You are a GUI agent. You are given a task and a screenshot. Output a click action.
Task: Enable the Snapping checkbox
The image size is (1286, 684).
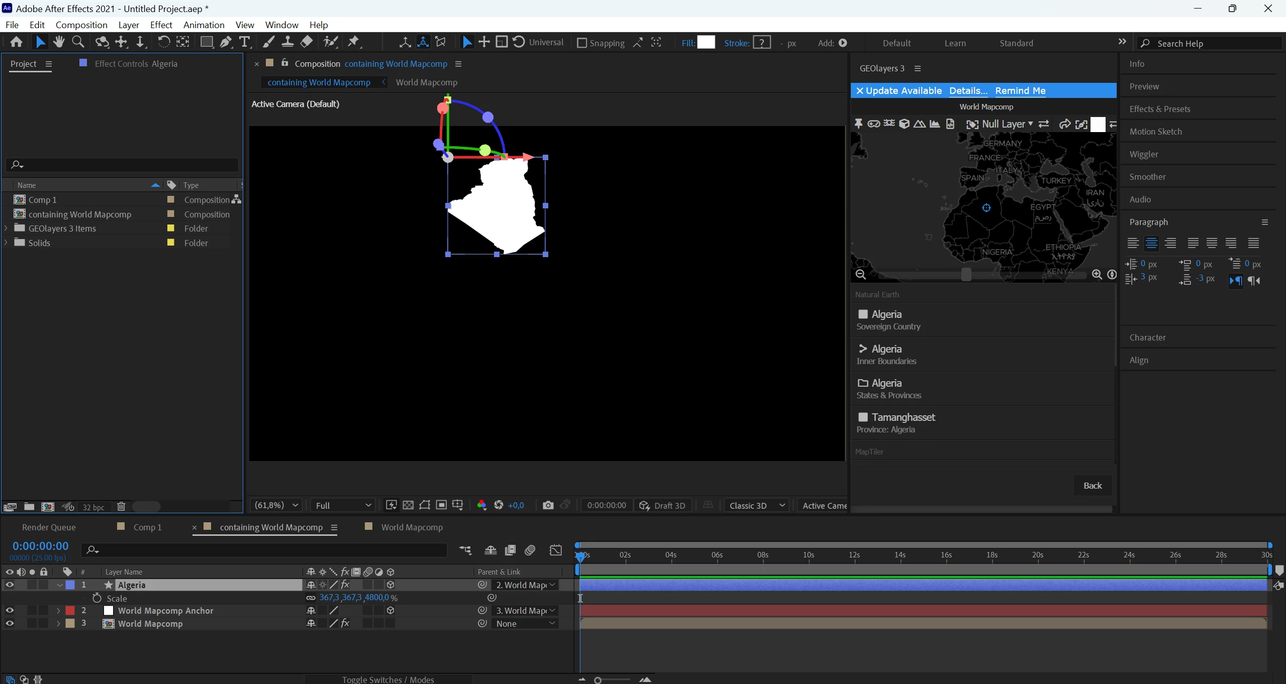pyautogui.click(x=581, y=43)
